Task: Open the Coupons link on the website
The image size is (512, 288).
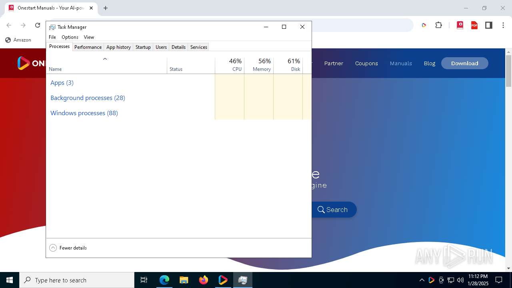Action: click(x=366, y=63)
